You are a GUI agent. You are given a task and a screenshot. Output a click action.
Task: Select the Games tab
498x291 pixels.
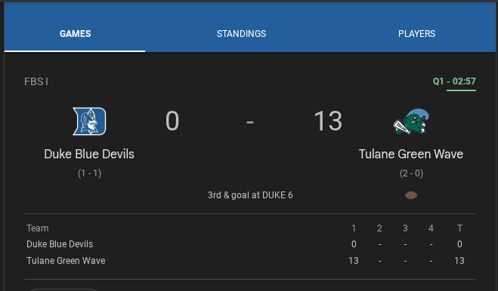(x=76, y=34)
